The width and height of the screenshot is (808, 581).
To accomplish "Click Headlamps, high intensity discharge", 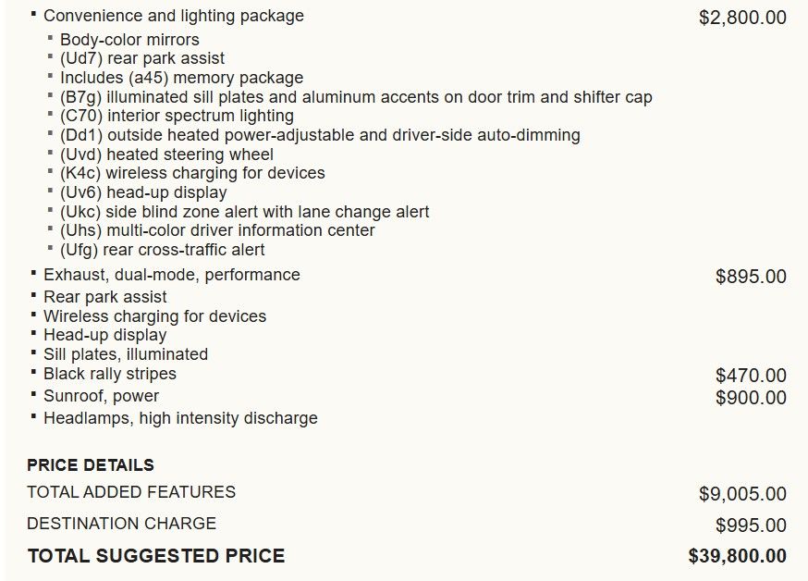I will pyautogui.click(x=180, y=418).
